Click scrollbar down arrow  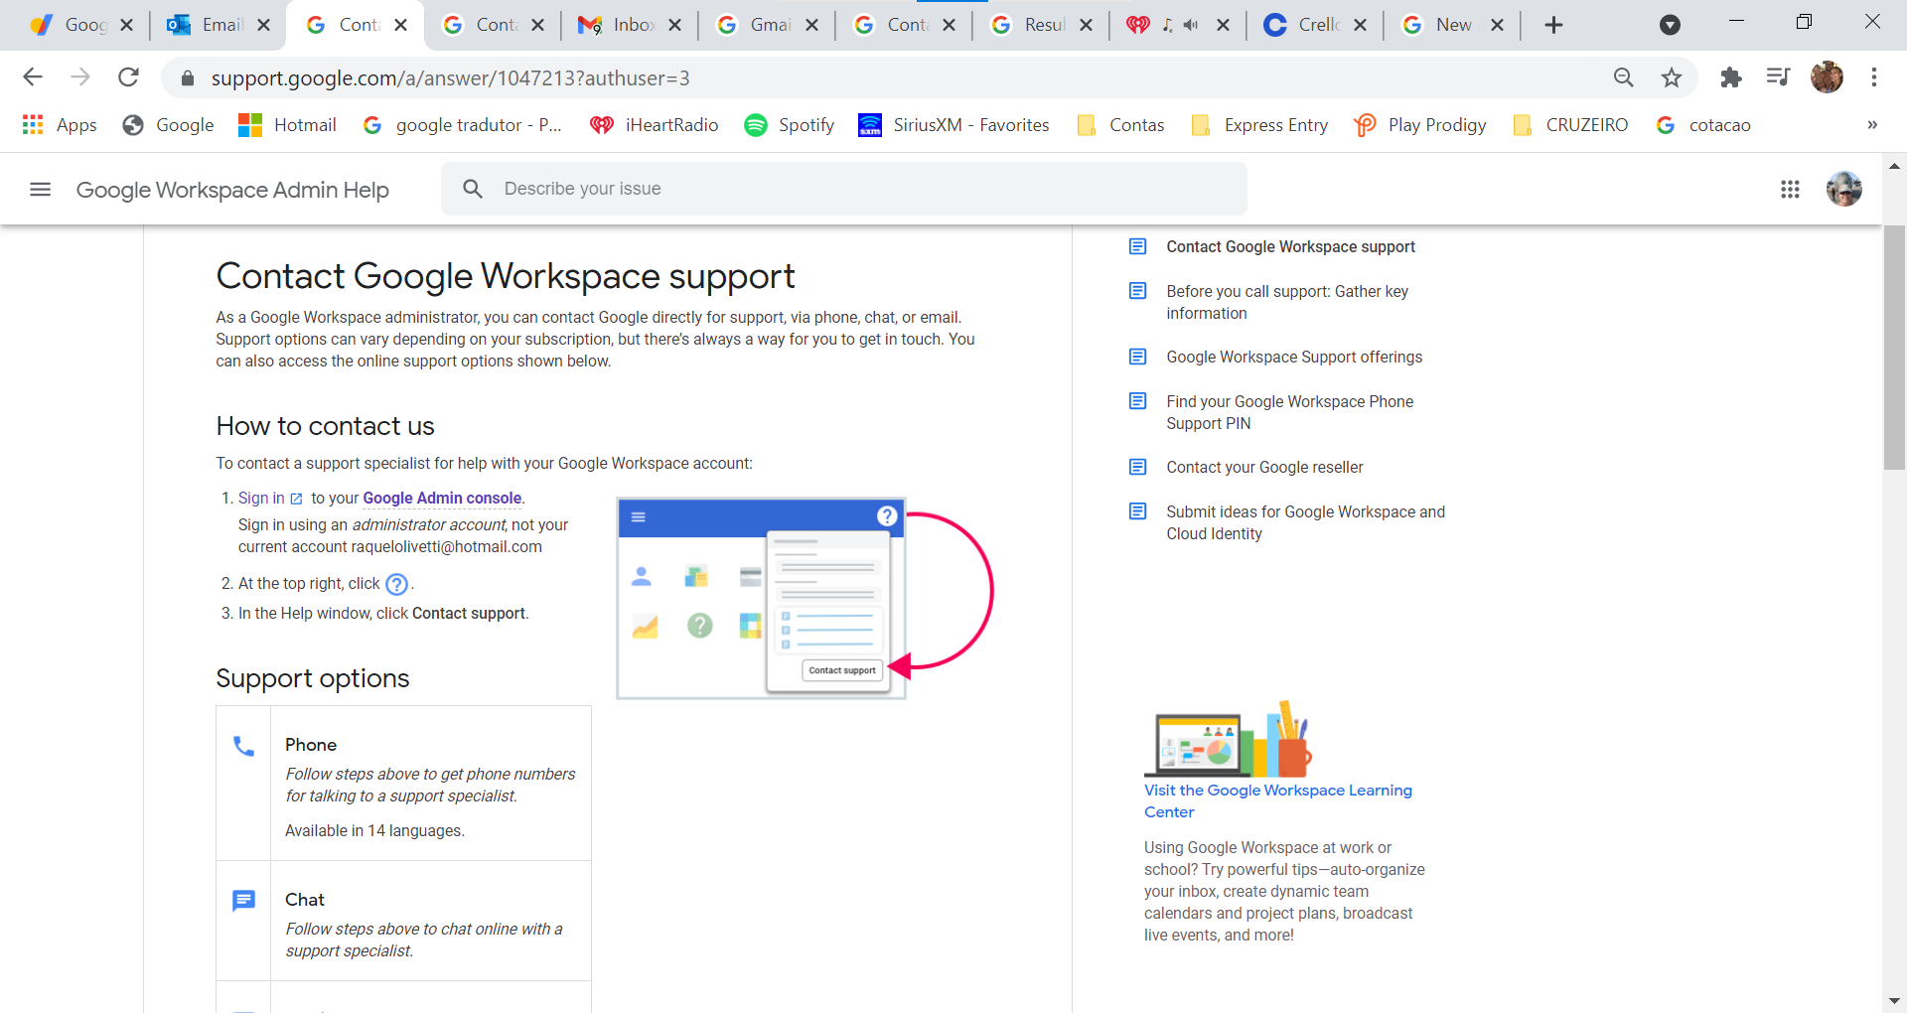tap(1894, 1001)
